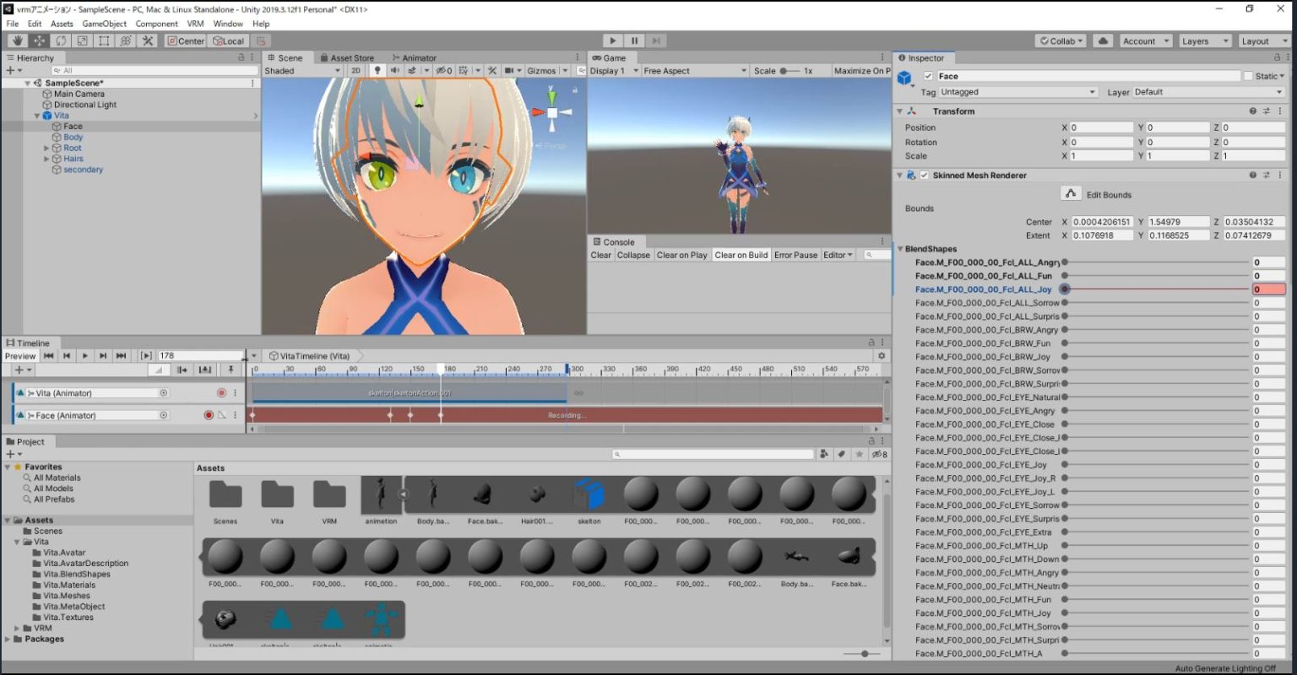1297x675 pixels.
Task: Pause the game with the Pause button
Action: [x=634, y=40]
